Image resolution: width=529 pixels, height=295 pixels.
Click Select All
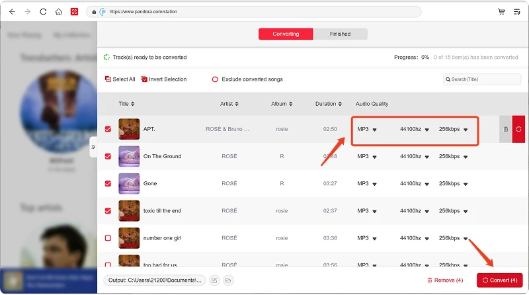pos(120,79)
